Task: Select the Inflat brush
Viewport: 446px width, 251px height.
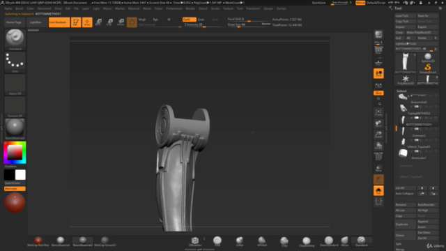Action: coord(240,241)
